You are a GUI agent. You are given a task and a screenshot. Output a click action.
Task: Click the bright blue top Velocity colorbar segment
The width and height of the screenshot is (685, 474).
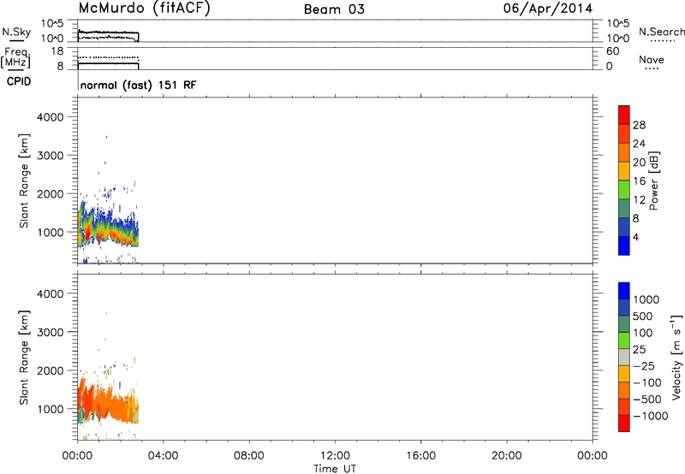624,291
